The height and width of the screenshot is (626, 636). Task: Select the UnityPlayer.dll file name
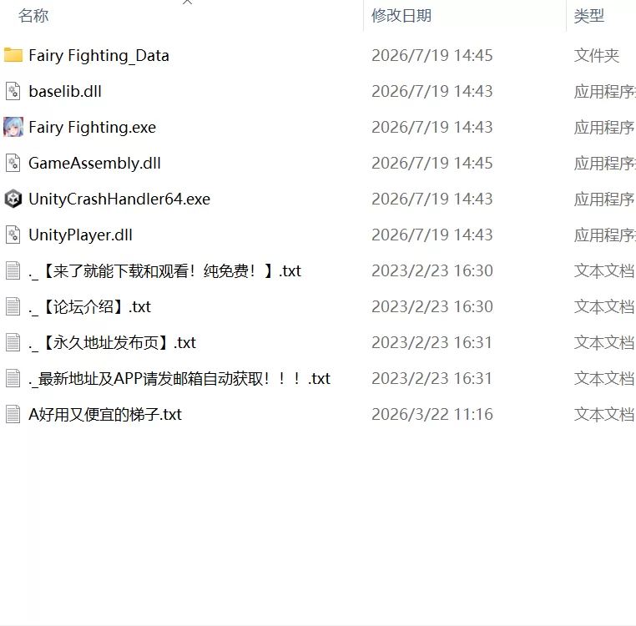pyautogui.click(x=80, y=235)
